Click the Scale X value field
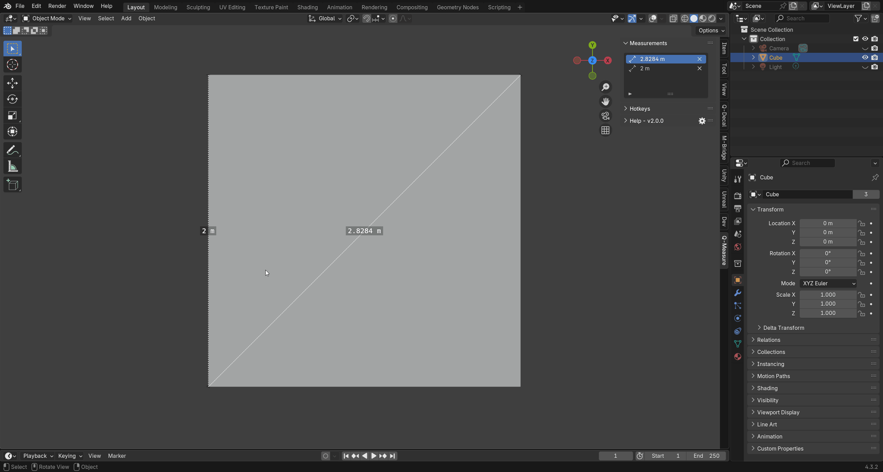This screenshot has height=472, width=883. 828,295
